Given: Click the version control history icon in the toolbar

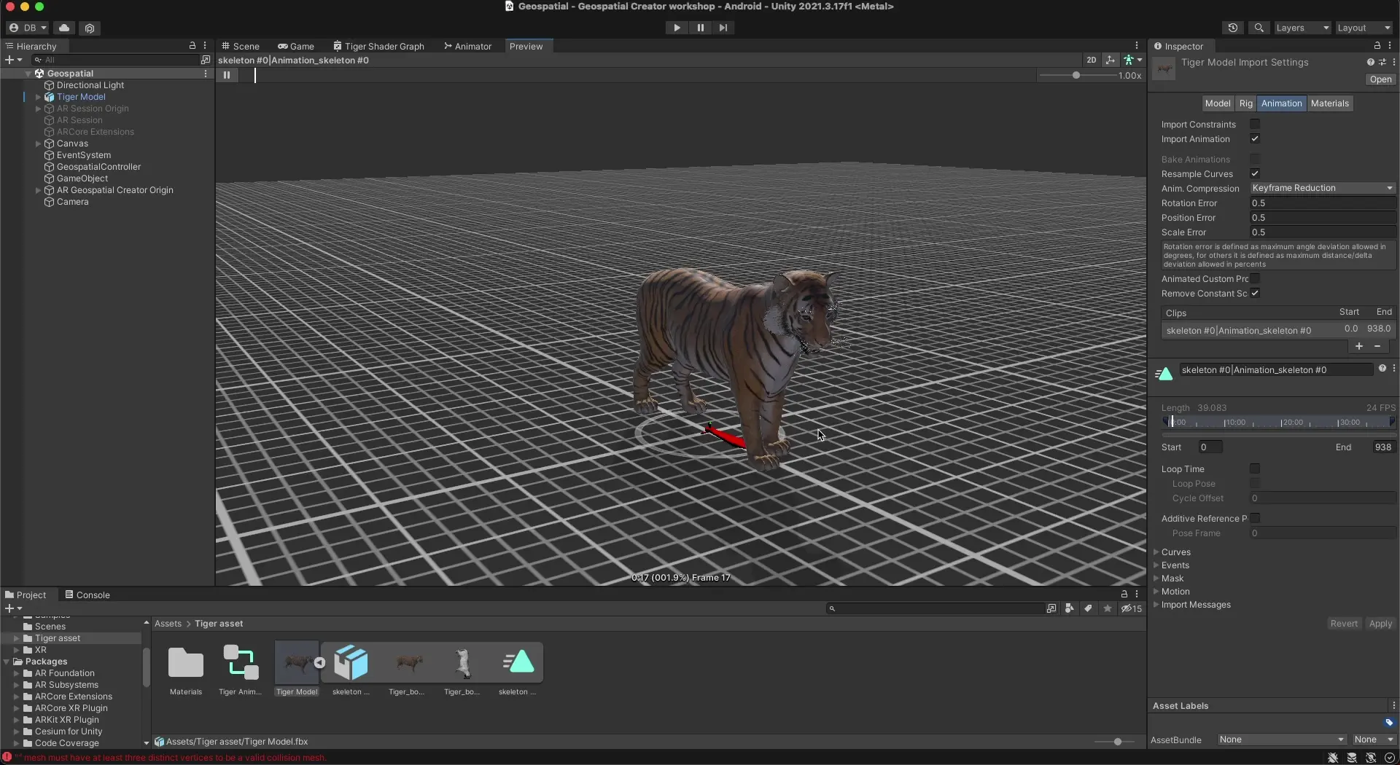Looking at the screenshot, I should tap(1233, 27).
